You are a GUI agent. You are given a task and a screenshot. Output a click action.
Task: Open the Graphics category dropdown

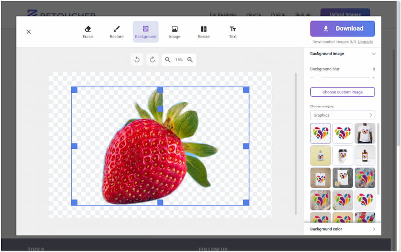tap(342, 115)
